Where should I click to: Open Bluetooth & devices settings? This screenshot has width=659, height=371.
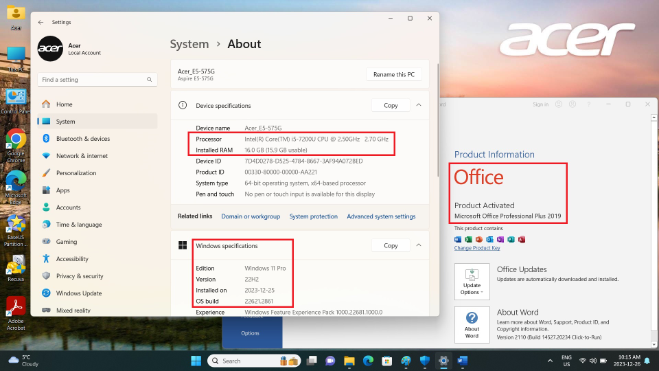click(x=97, y=139)
